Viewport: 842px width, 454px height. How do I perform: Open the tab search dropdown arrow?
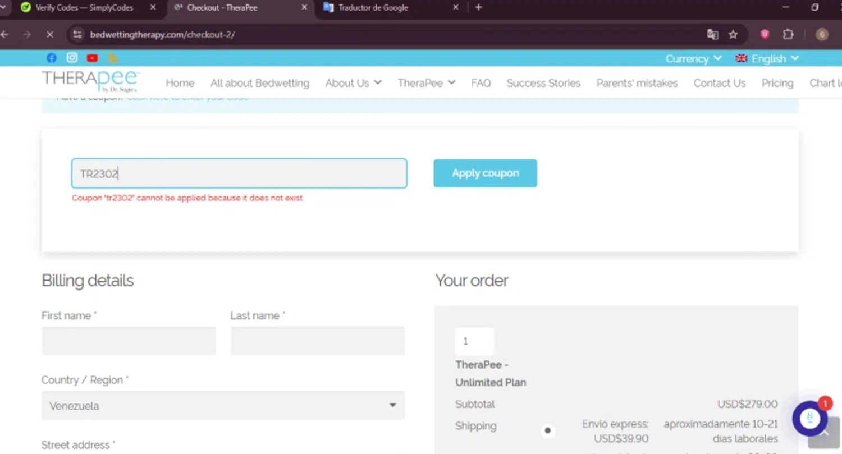coord(3,7)
